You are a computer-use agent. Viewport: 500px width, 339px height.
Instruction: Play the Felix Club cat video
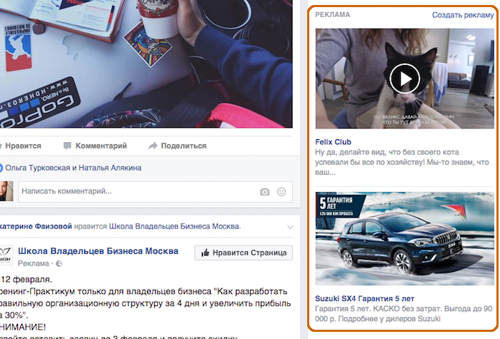click(405, 78)
